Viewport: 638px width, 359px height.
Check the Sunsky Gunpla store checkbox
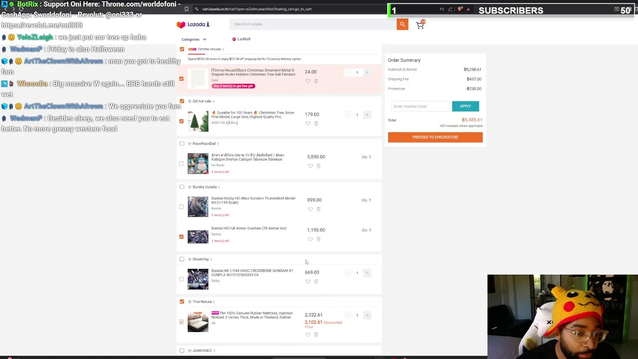[182, 187]
